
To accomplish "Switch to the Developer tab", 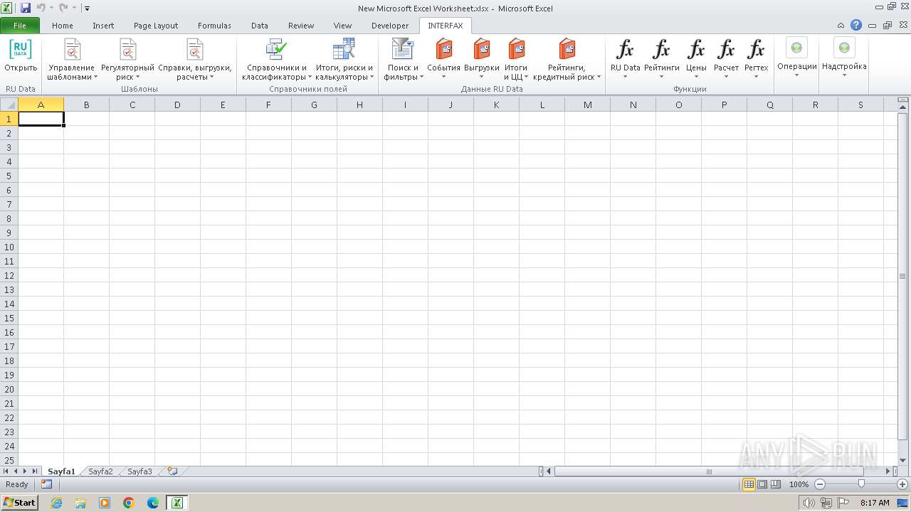I will click(x=390, y=26).
